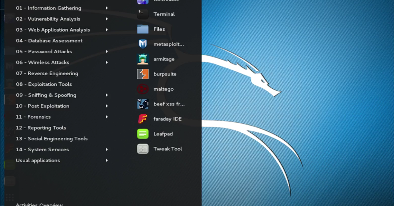Open the Reporting Tools category
The width and height of the screenshot is (394, 206).
tap(41, 128)
